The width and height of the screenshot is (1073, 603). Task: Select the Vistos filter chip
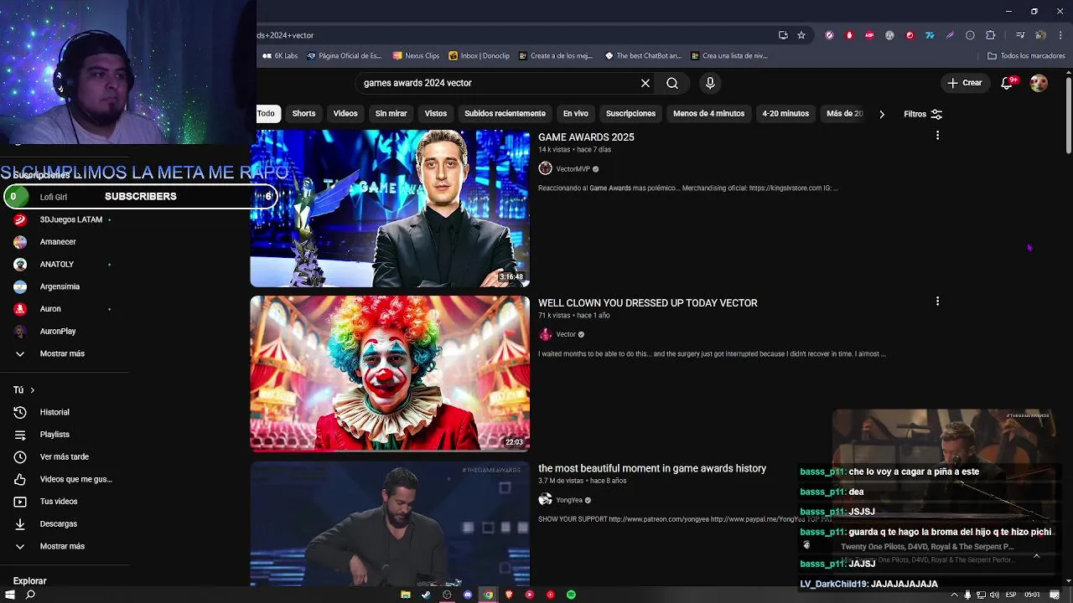tap(436, 113)
